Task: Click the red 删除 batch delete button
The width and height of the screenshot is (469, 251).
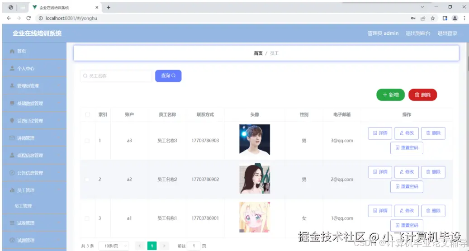Action: click(x=422, y=95)
